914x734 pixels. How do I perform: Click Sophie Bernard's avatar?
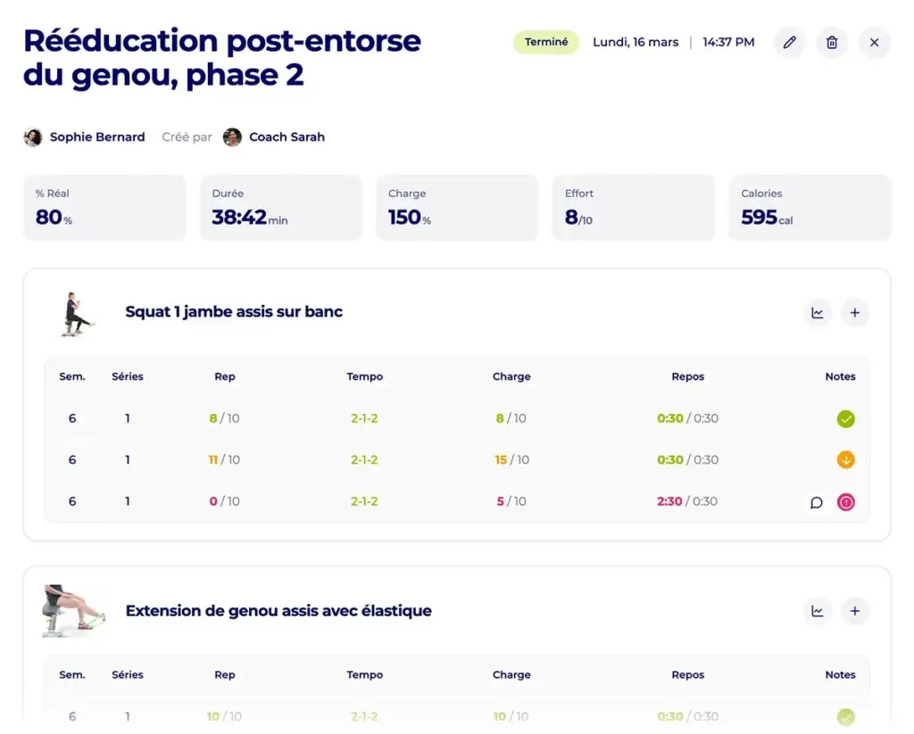(33, 137)
